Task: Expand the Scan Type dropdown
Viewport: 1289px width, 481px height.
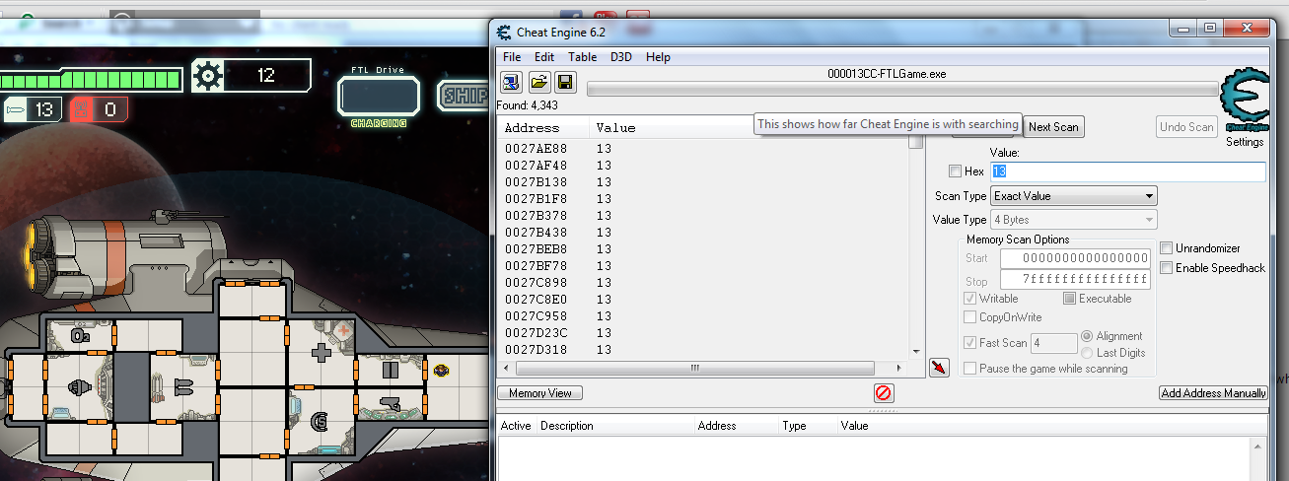Action: (x=1074, y=196)
